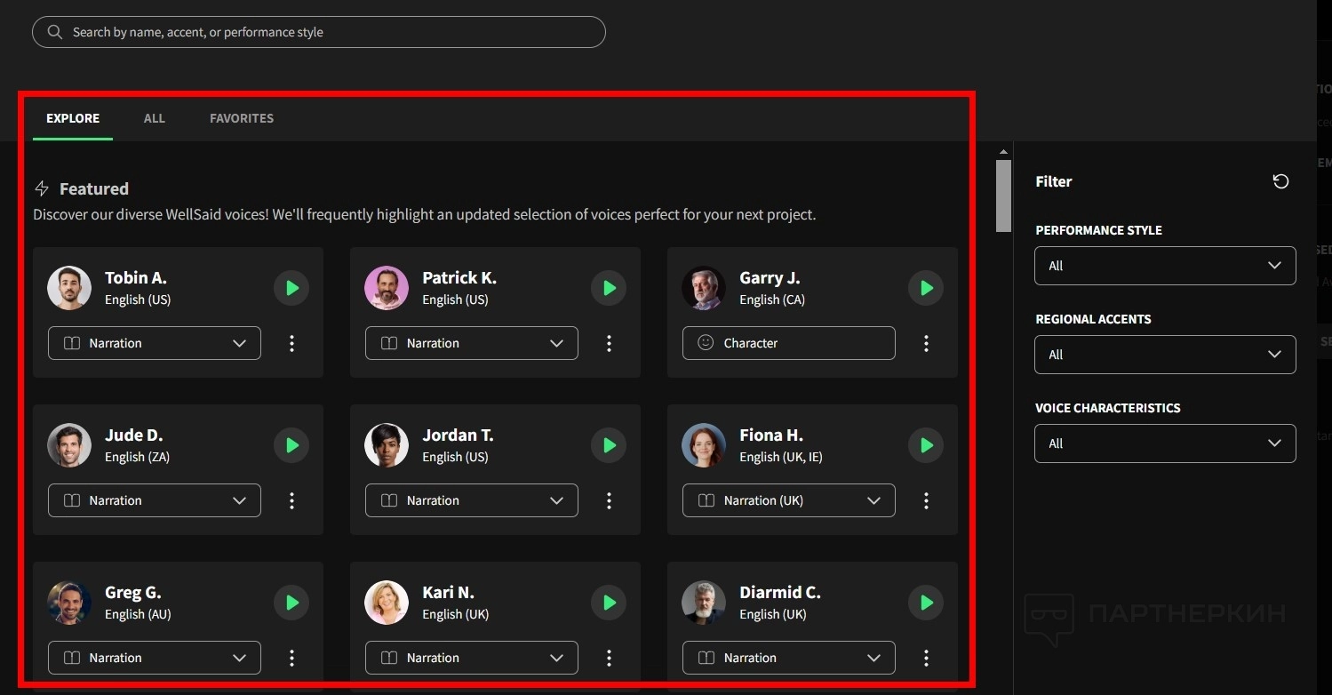Click Greg G. avatar thumbnail
Screen dimensions: 1332x695
pos(69,603)
